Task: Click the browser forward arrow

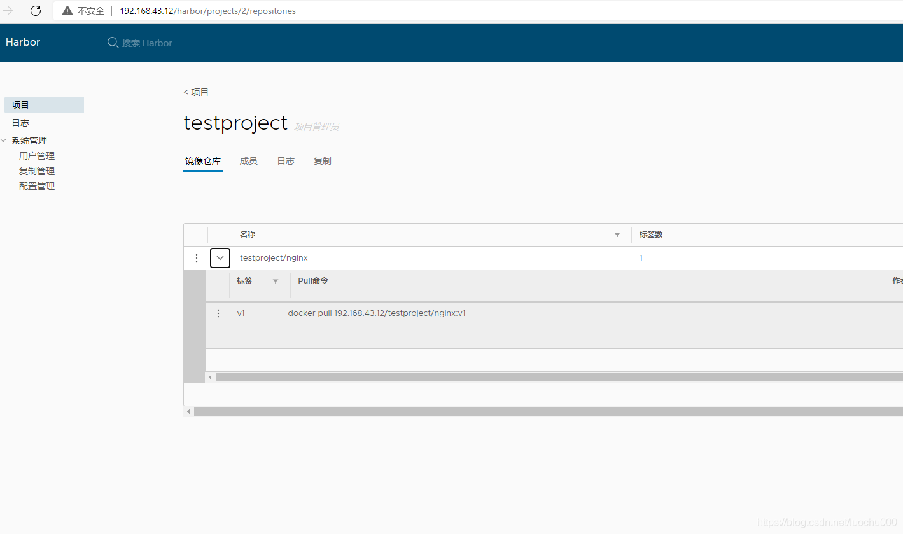Action: coord(8,11)
